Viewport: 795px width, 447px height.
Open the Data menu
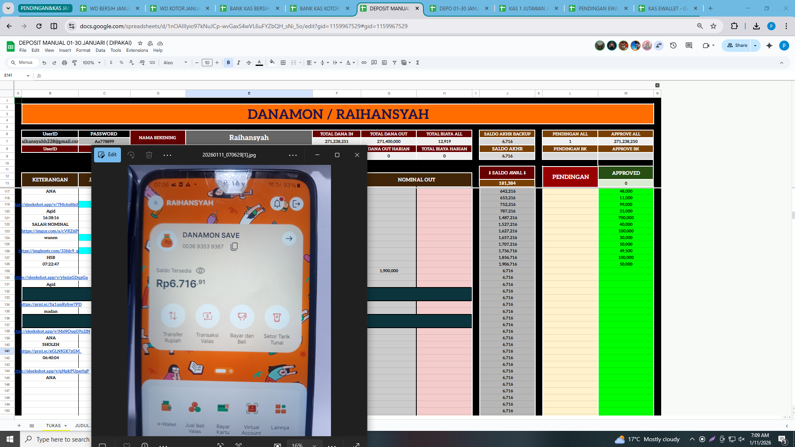coord(100,51)
